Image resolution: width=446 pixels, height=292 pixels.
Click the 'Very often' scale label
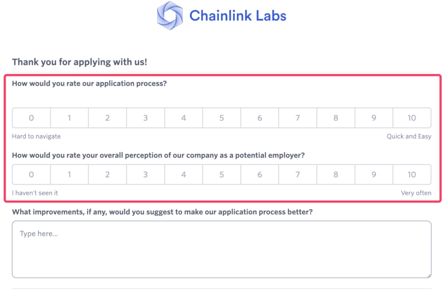(x=416, y=193)
